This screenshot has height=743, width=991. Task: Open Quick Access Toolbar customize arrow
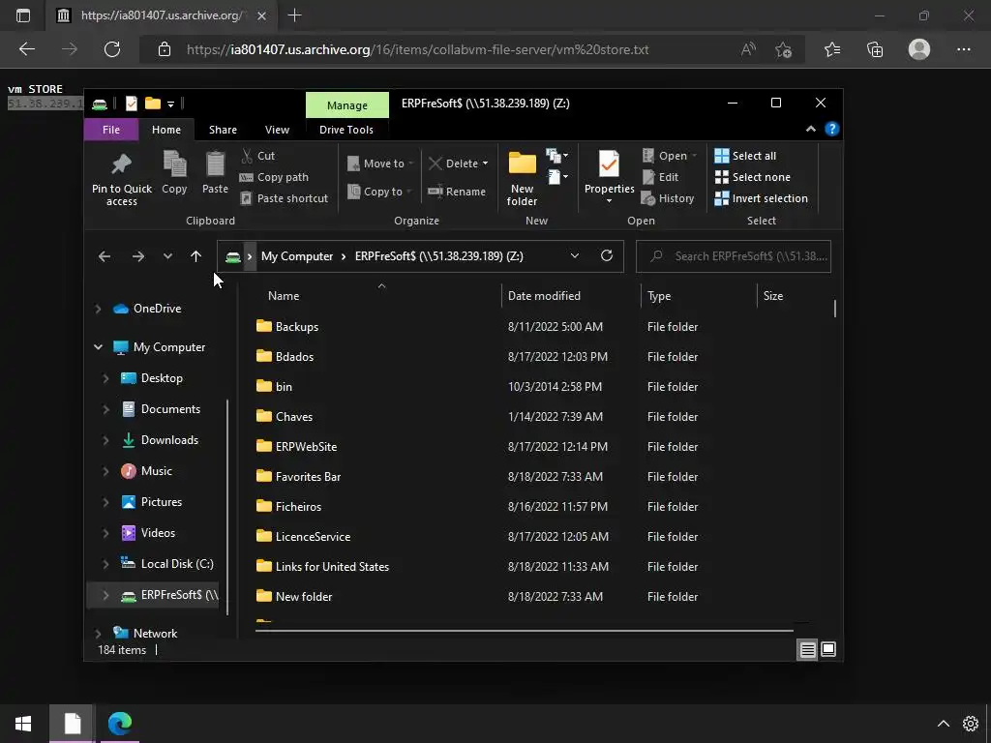pos(170,104)
